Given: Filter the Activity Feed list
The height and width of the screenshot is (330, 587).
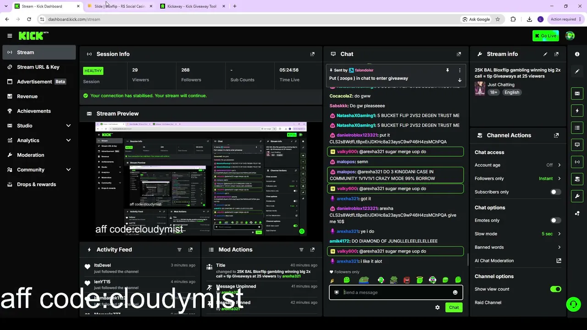Looking at the screenshot, I should pyautogui.click(x=179, y=250).
